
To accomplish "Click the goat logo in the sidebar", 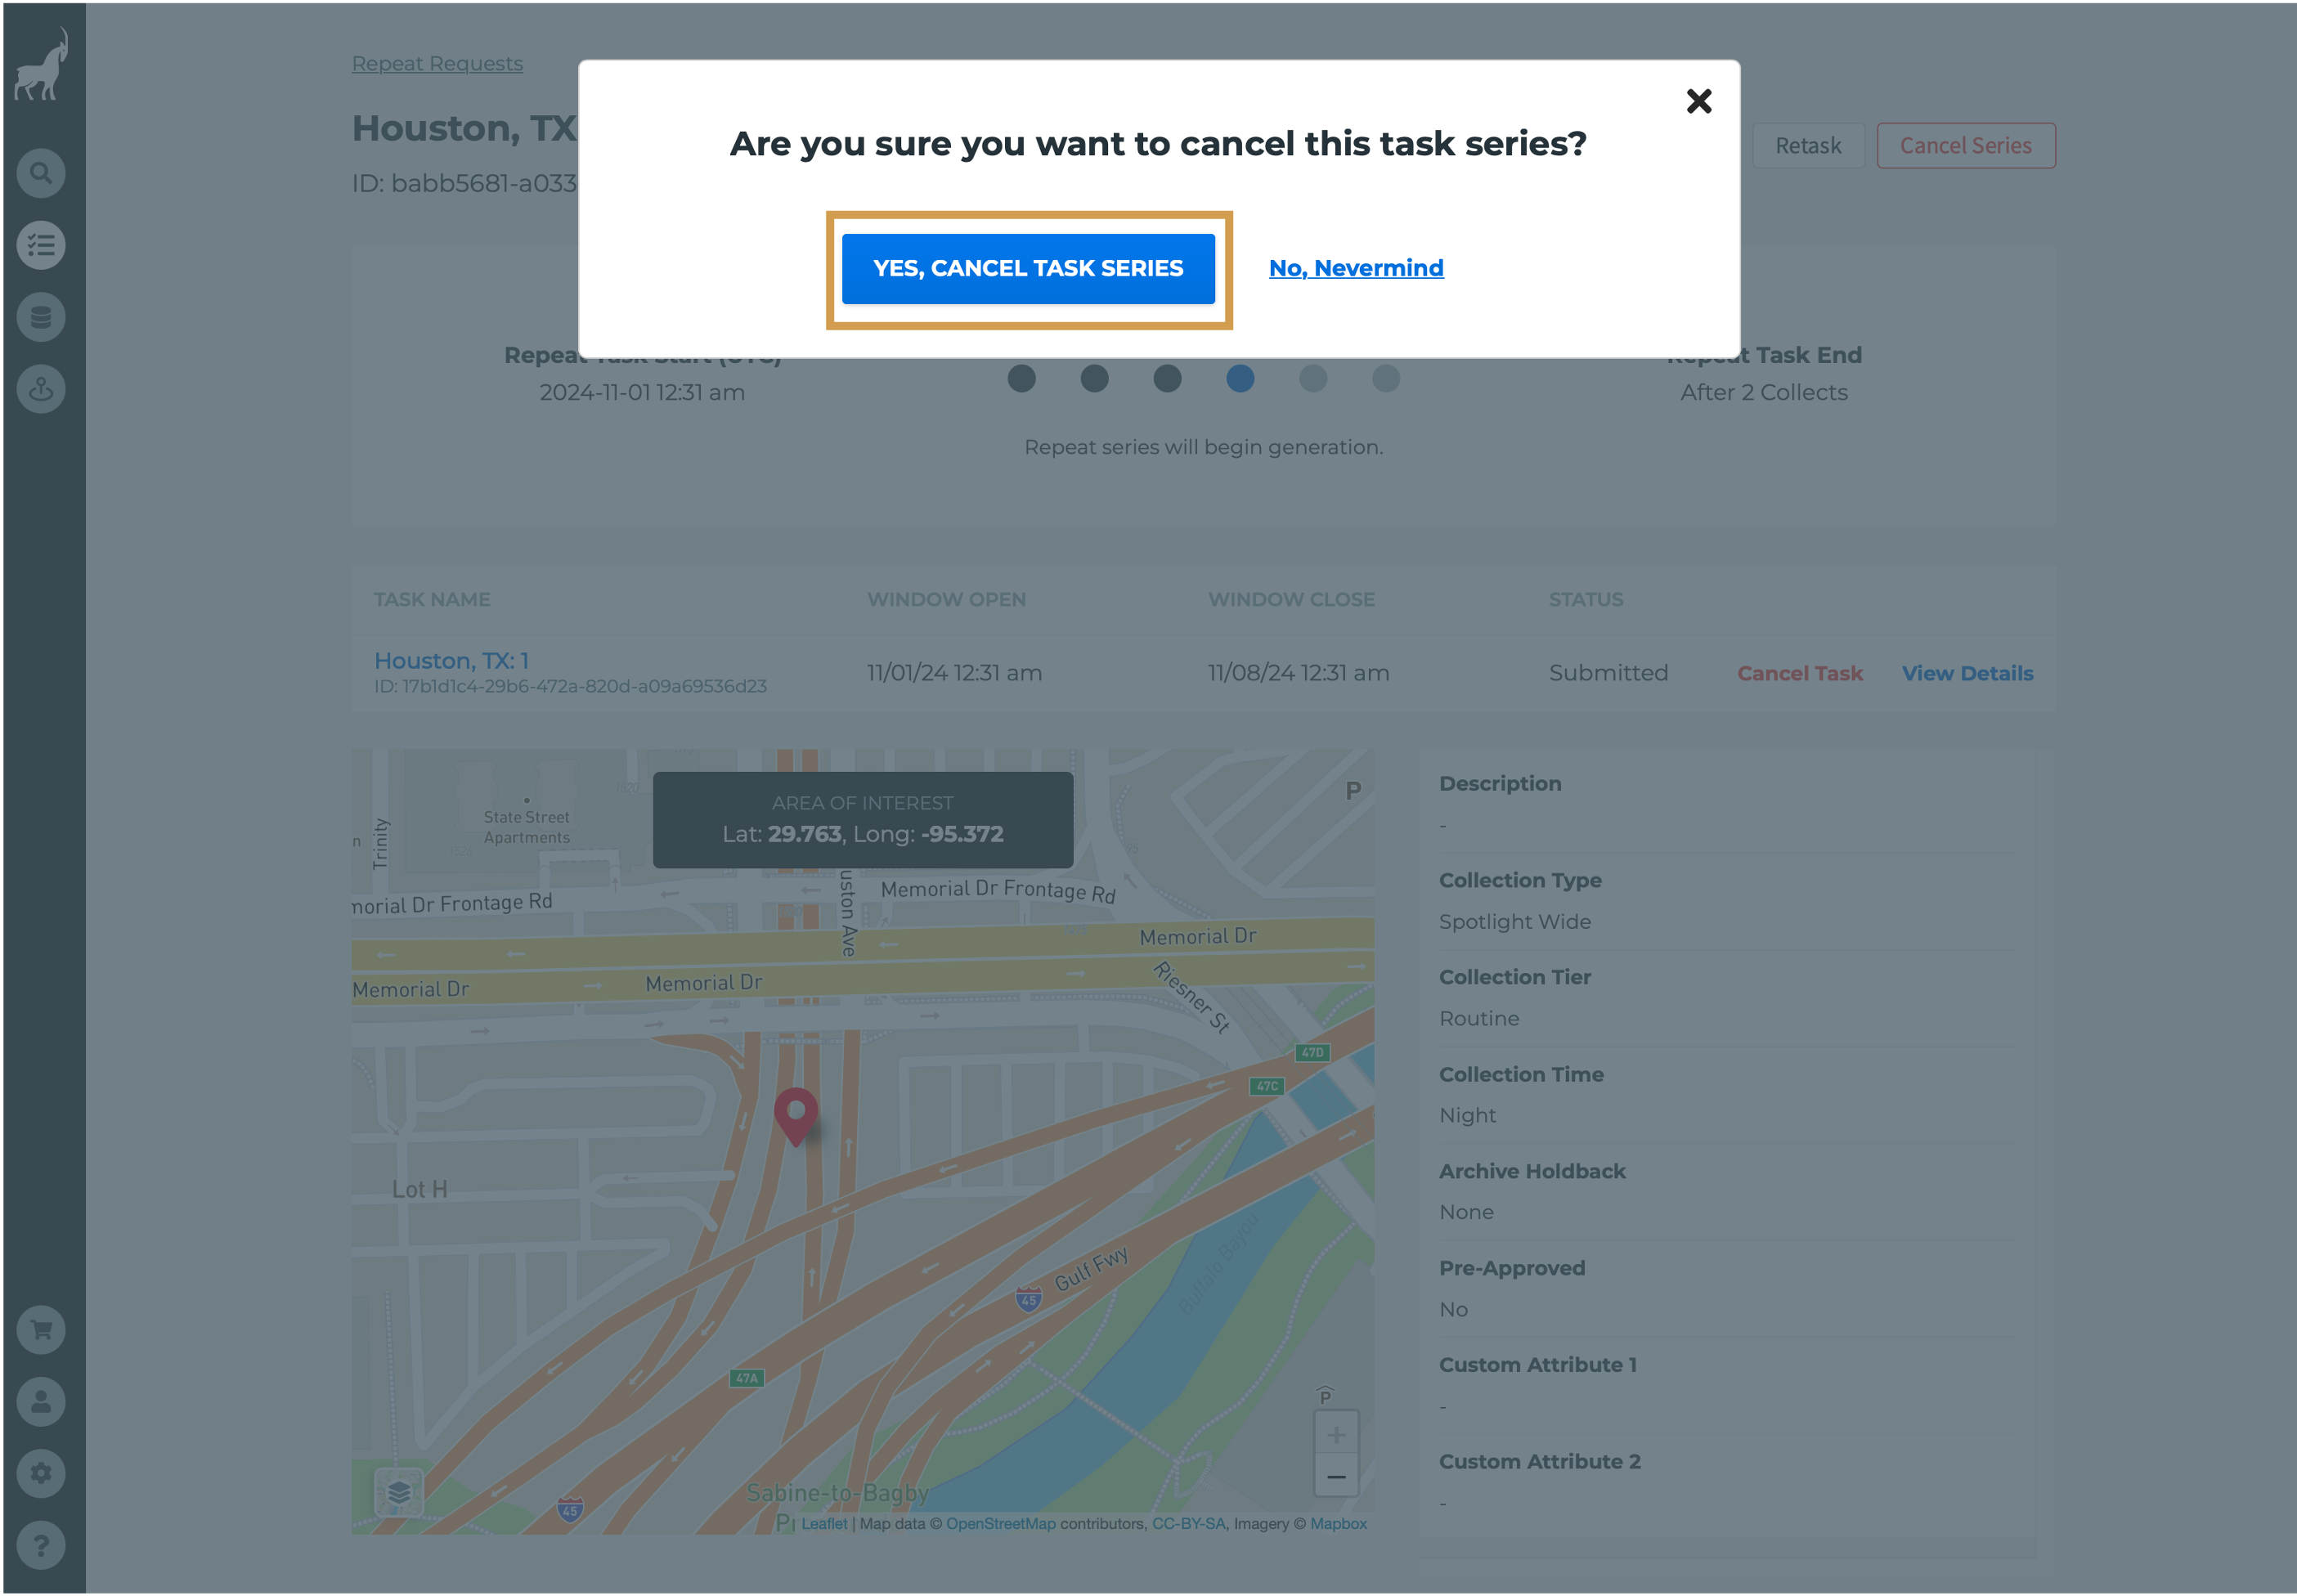I will (x=42, y=64).
